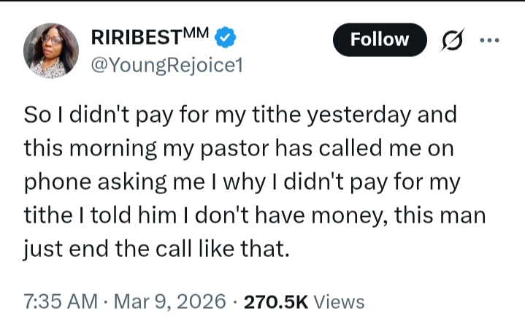This screenshot has width=525, height=335.
Task: Click the blue verified checkmark badge
Action: click(227, 38)
